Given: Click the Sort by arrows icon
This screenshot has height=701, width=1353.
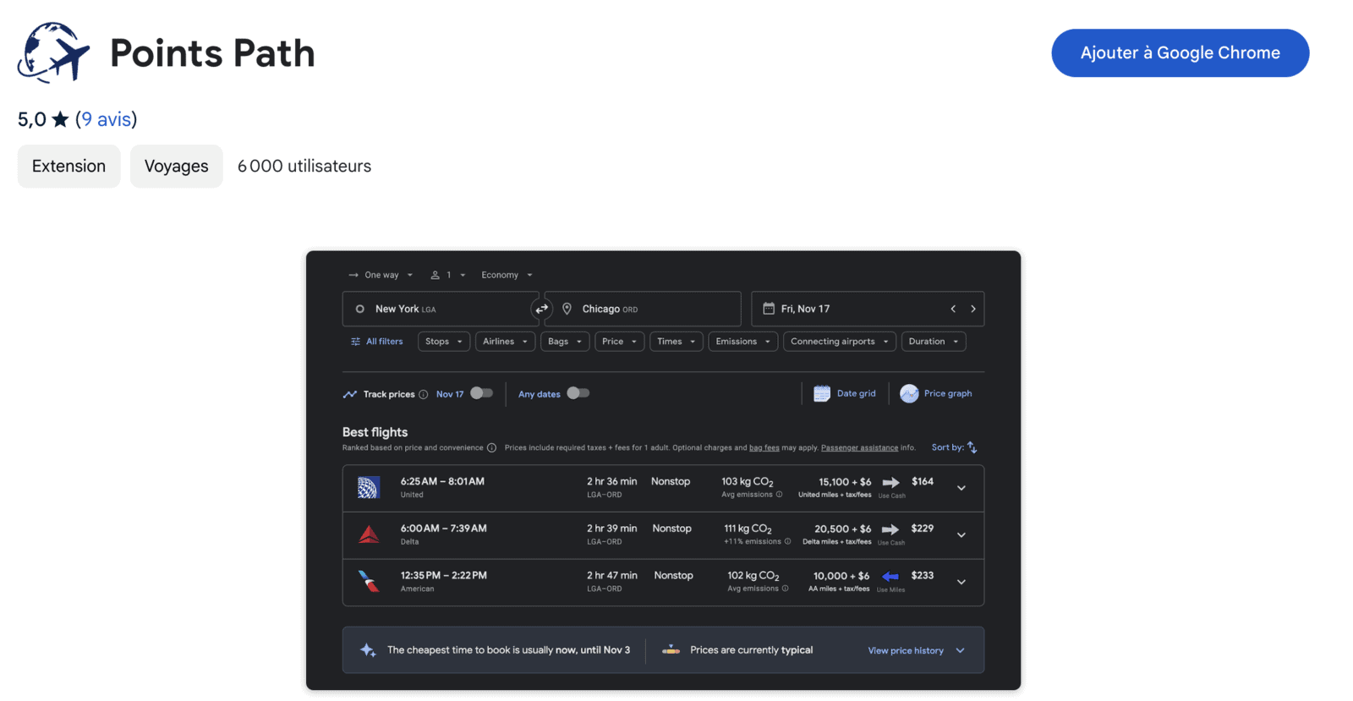Looking at the screenshot, I should [972, 447].
